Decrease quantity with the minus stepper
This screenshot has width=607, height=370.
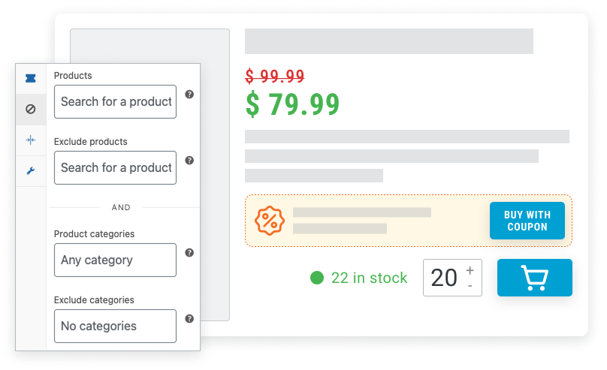tap(470, 286)
